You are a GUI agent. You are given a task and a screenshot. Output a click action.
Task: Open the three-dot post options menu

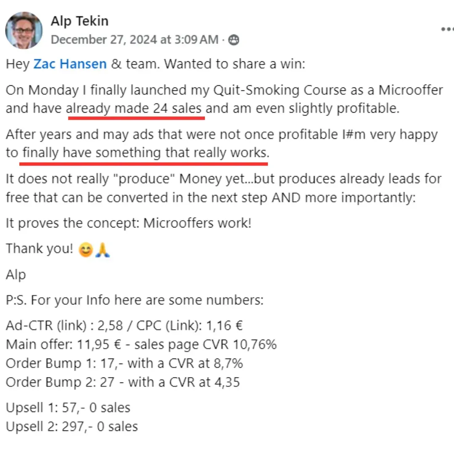pyautogui.click(x=447, y=29)
